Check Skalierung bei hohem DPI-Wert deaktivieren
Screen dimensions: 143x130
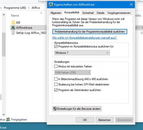56,84
